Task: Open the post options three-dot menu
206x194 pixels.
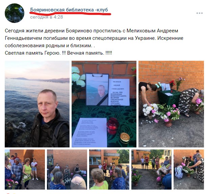Action: tap(200, 13)
